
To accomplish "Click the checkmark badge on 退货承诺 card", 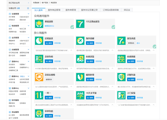I will click(154, 46).
